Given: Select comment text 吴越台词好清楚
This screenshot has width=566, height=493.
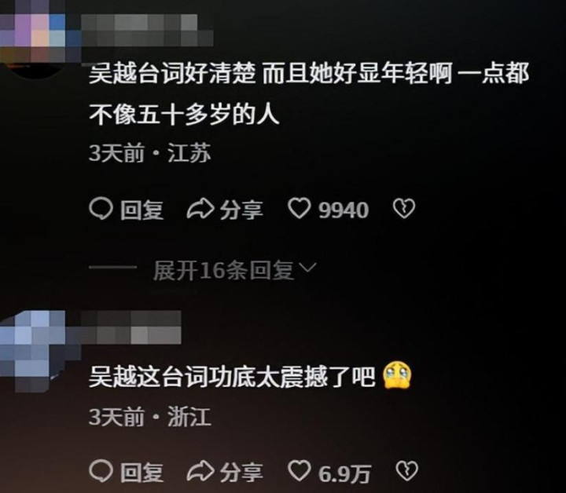Looking at the screenshot, I should (172, 74).
